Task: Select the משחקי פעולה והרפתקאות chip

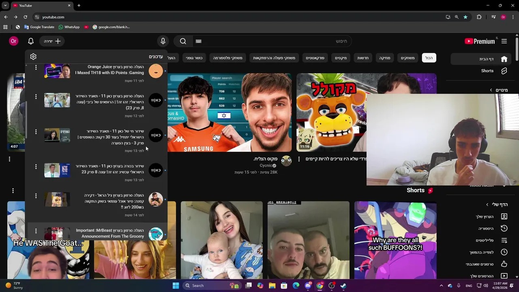Action: click(274, 58)
